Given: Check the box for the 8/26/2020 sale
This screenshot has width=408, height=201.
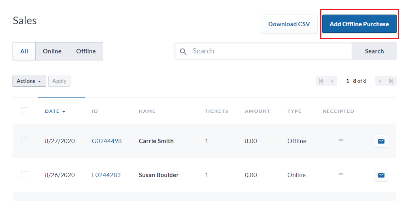Looking at the screenshot, I should tap(25, 175).
